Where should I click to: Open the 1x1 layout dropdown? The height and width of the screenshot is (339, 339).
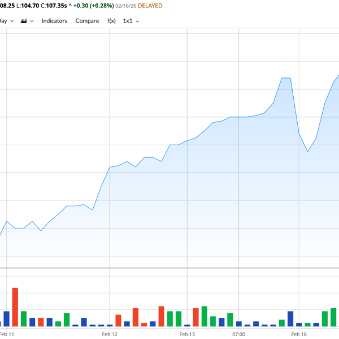(131, 21)
